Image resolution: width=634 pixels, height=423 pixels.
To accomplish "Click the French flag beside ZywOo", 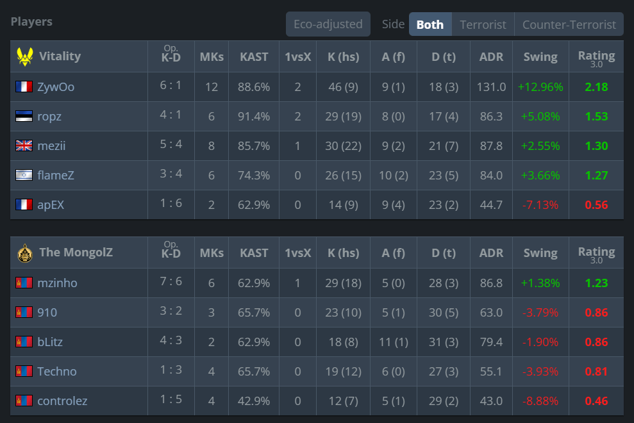I will click(24, 87).
